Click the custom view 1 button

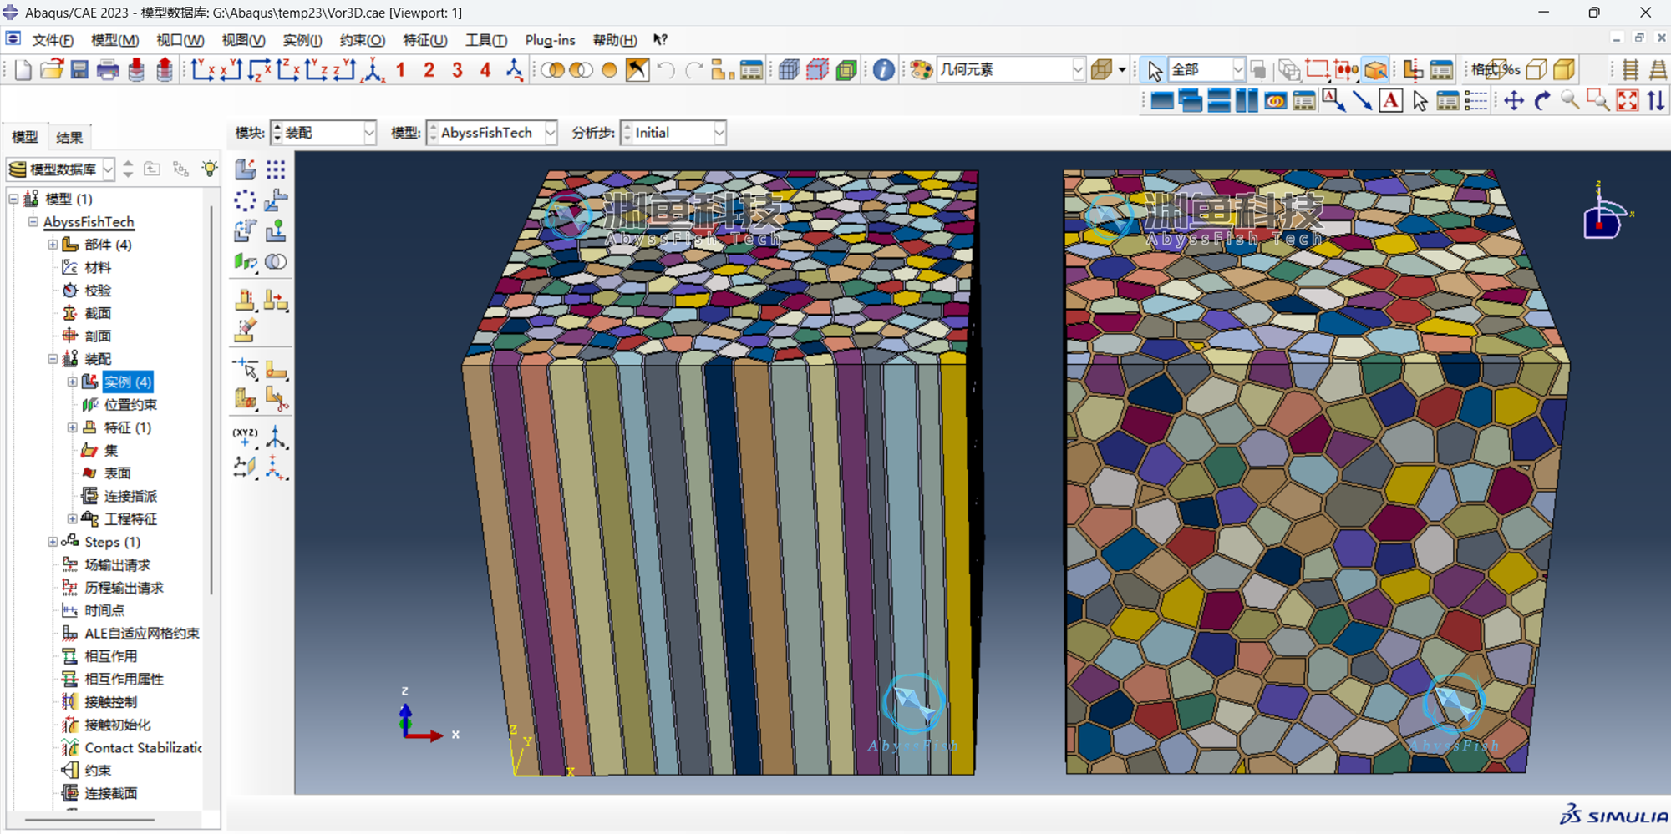point(401,70)
